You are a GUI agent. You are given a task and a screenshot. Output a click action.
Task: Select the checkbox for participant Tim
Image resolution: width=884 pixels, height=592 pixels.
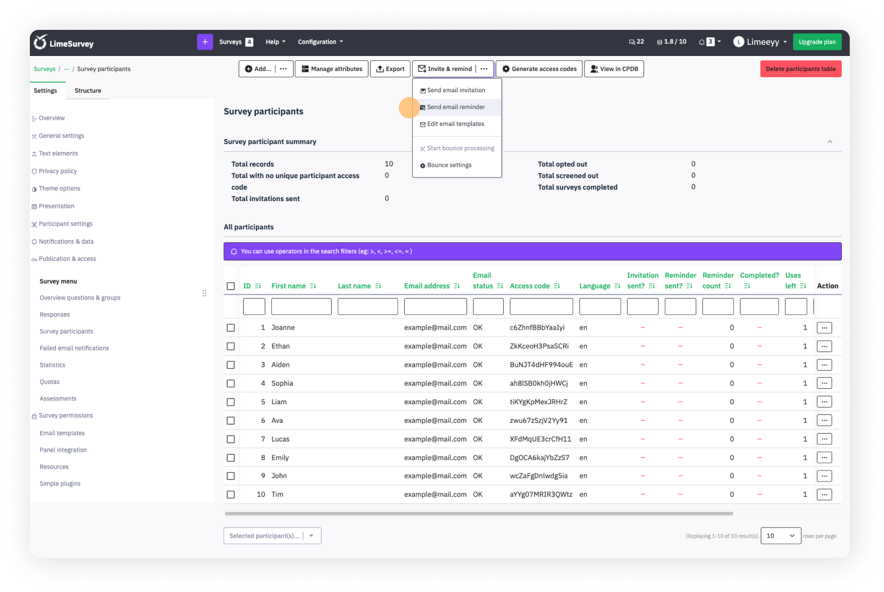[230, 495]
